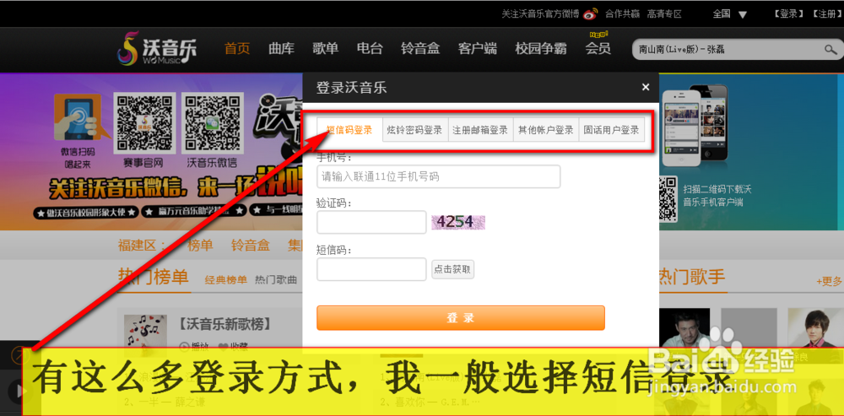Select the 其他帐户登录 tab
The height and width of the screenshot is (416, 844).
coord(546,130)
